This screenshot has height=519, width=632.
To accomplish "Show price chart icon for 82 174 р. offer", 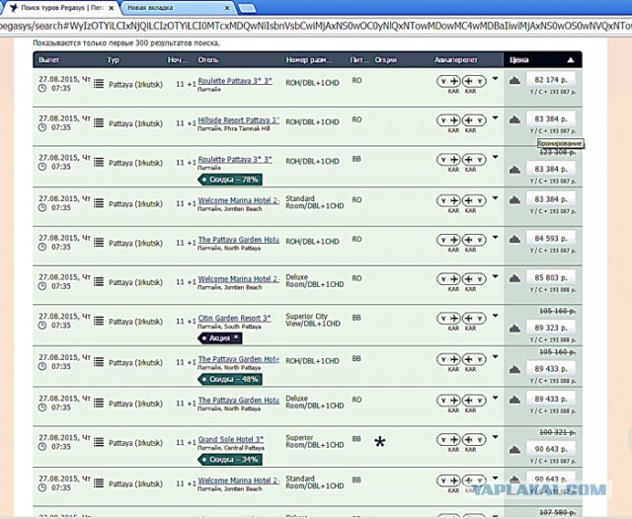I will pos(514,81).
